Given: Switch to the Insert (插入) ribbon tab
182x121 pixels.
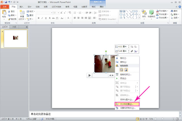Looking at the screenshot, I should tap(21, 7).
